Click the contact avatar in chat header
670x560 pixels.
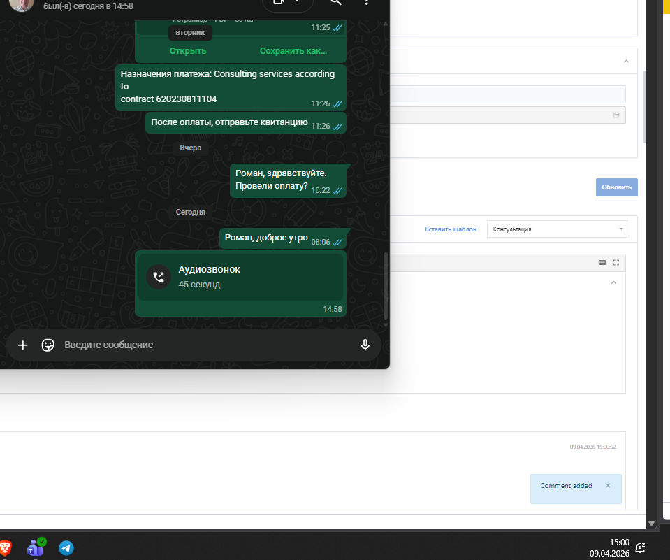[22, 3]
